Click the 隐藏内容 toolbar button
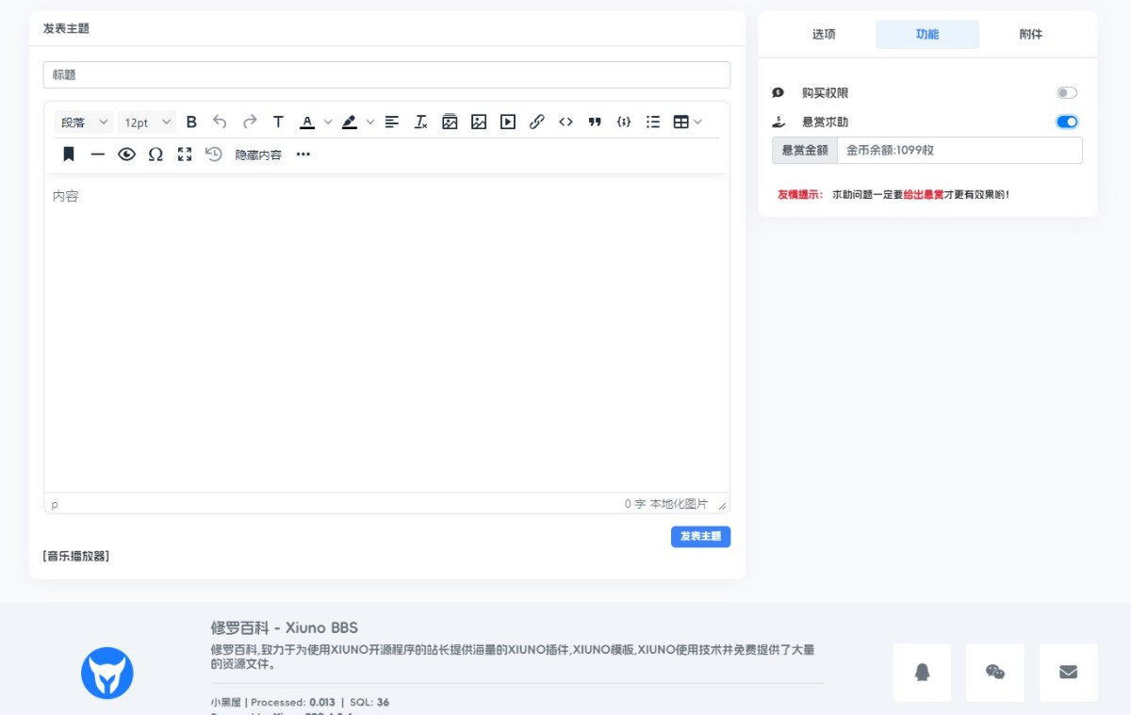This screenshot has width=1131, height=715. [x=258, y=154]
